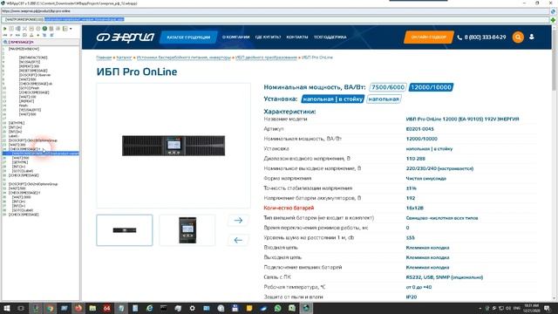
Task: Select напольная installation option
Action: click(x=384, y=99)
